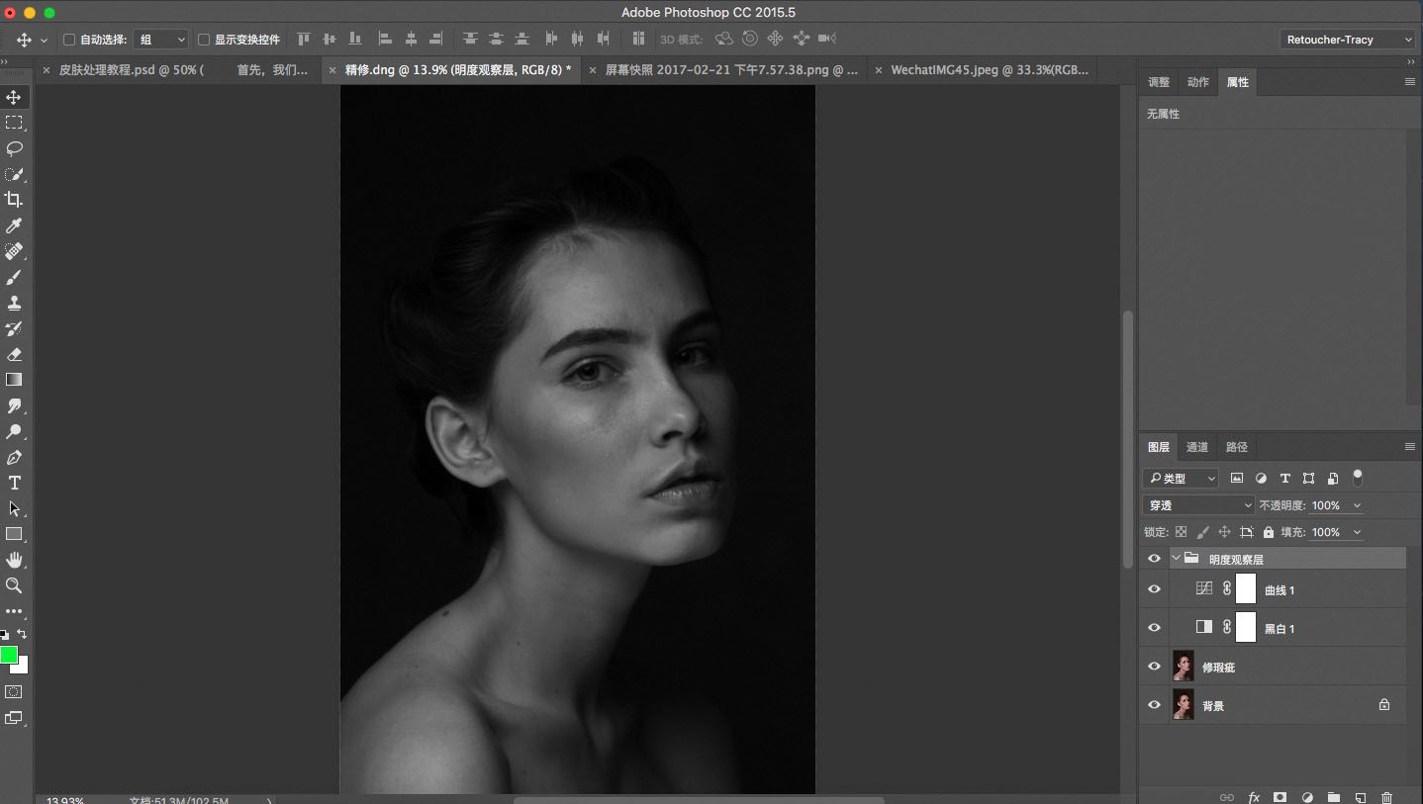Select the Path Selection tool
The width and height of the screenshot is (1423, 804).
(14, 508)
